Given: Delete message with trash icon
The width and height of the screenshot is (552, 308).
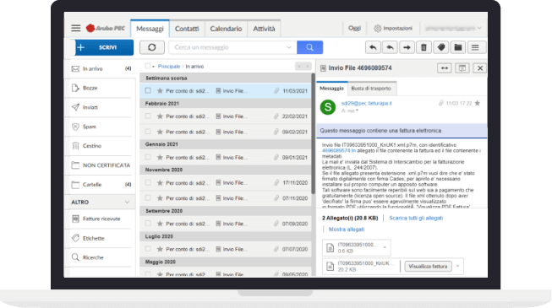Looking at the screenshot, I should point(424,47).
